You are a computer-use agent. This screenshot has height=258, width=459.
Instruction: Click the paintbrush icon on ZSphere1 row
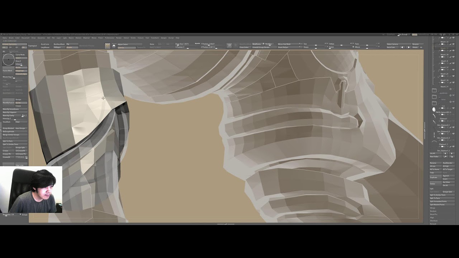450,115
